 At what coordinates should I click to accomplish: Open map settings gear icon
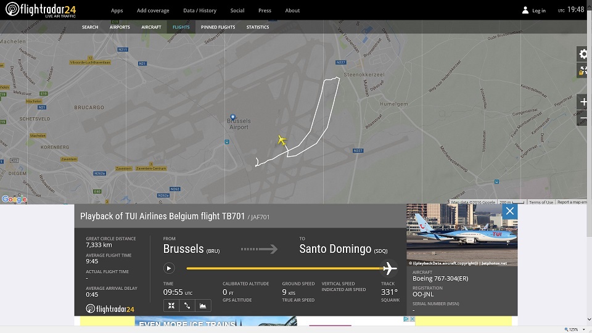click(x=583, y=54)
